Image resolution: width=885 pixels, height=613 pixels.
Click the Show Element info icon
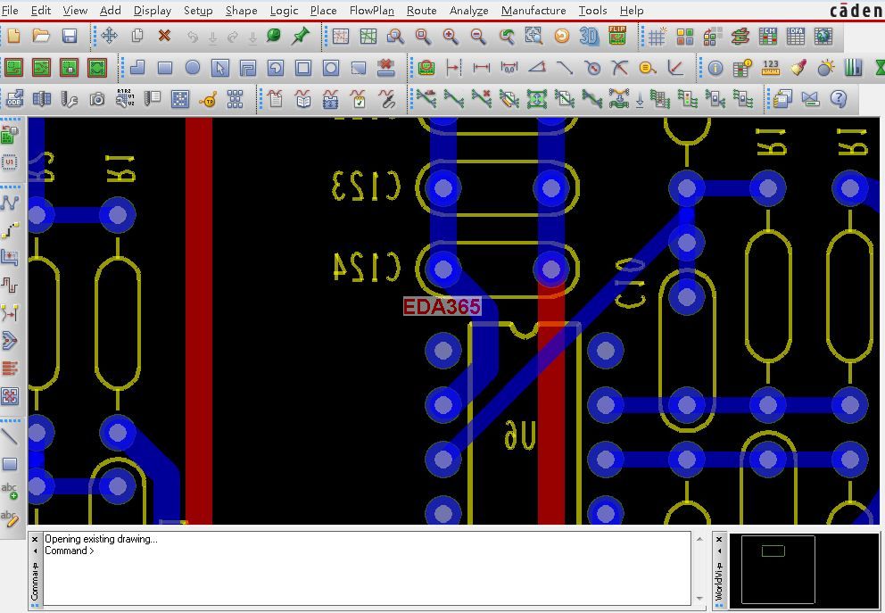coord(715,68)
